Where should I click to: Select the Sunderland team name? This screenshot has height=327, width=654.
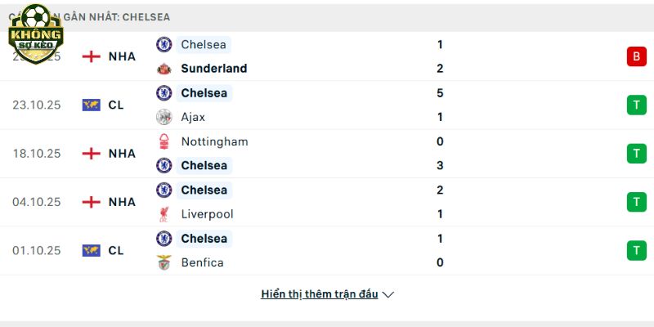214,69
